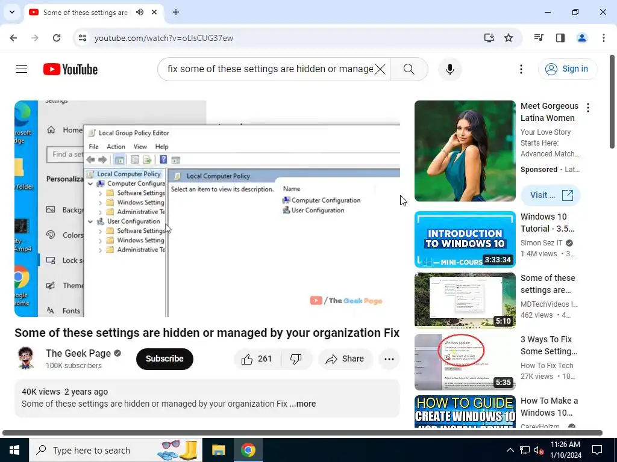Click the Sign in button
617x462 pixels.
(568, 69)
